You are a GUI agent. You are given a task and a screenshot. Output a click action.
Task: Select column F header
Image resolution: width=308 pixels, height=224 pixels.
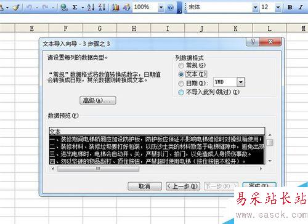point(66,28)
